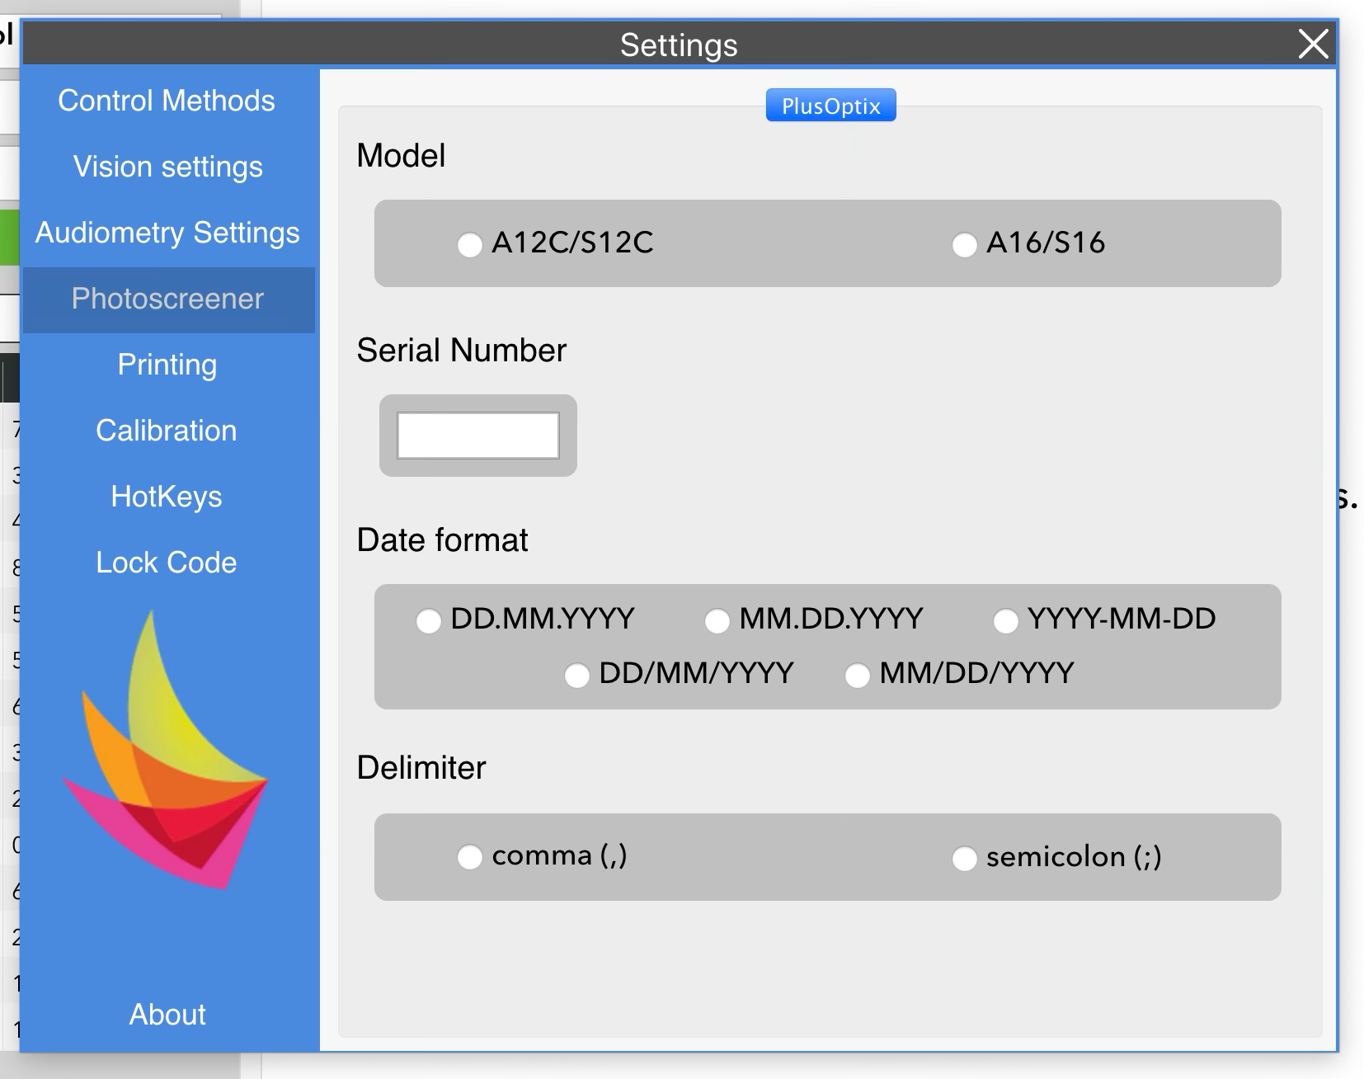
Task: Go to Vision settings section
Action: point(167,167)
